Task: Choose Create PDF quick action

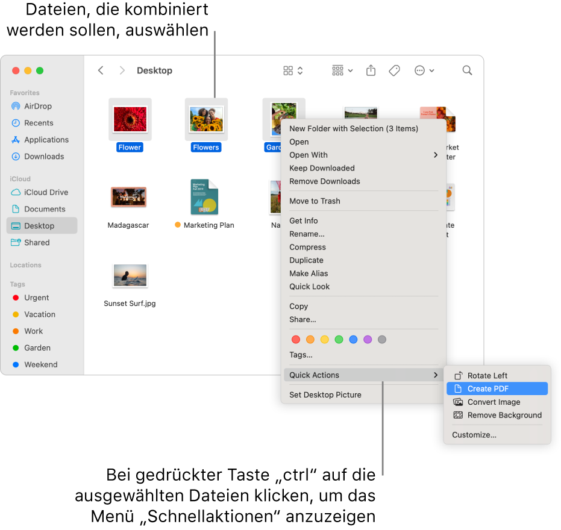Action: (x=497, y=388)
